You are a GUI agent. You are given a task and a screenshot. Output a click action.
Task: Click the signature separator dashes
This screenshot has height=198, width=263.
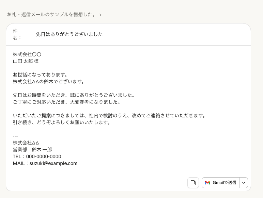[x=15, y=136]
